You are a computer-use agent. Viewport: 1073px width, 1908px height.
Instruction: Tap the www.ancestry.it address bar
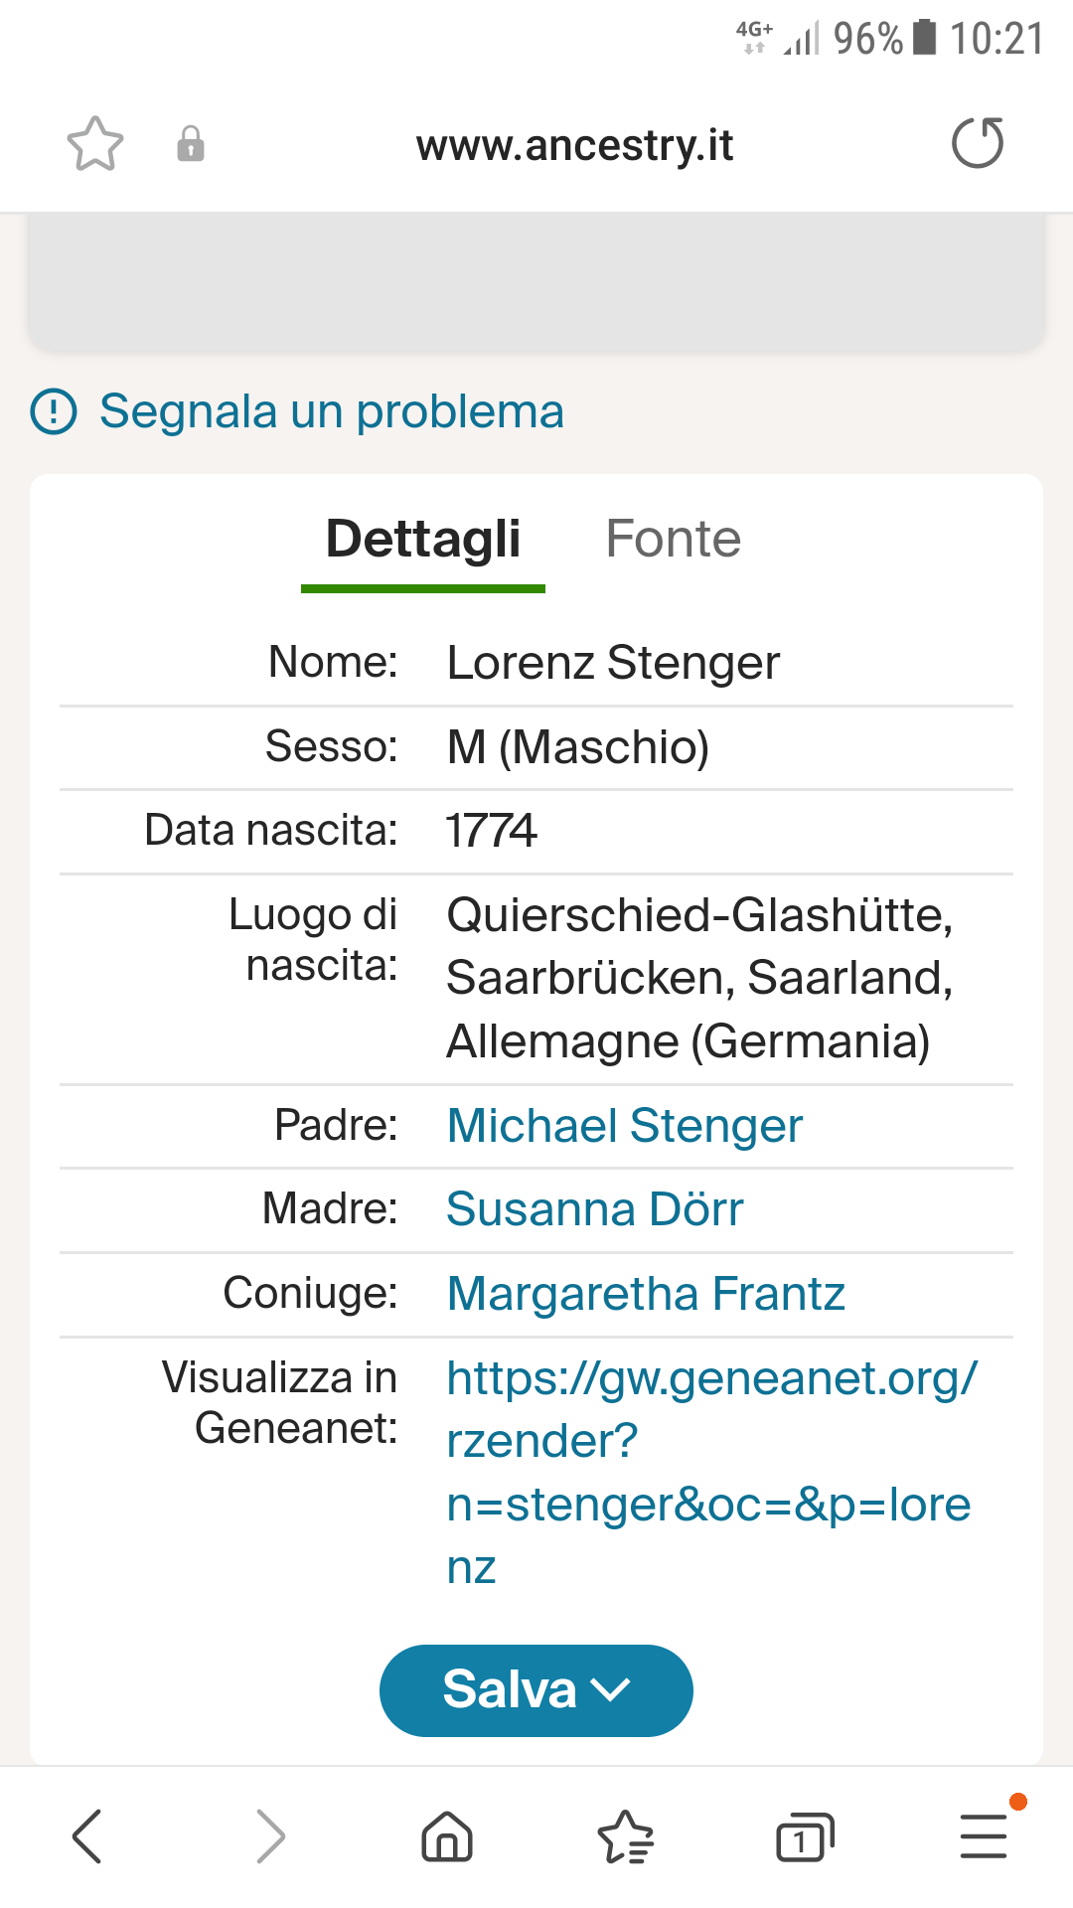click(x=574, y=145)
